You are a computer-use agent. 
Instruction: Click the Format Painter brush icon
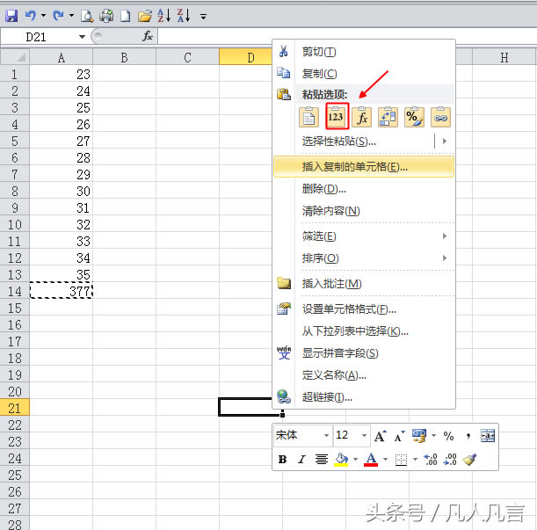[x=469, y=459]
